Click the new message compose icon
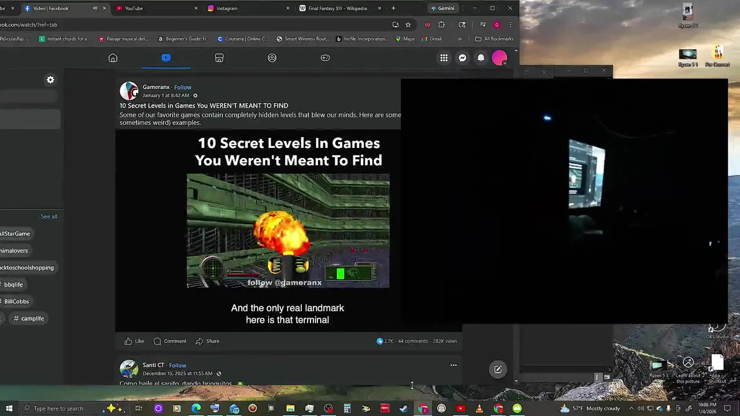 pyautogui.click(x=498, y=369)
